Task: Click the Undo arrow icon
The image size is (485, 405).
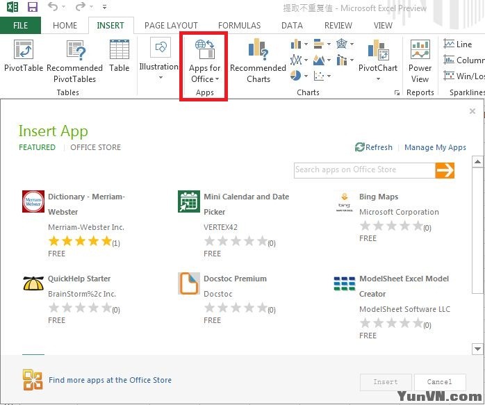Action: pyautogui.click(x=53, y=6)
